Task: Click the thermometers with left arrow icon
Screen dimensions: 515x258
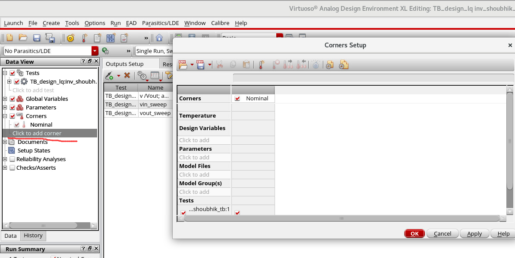Action: (x=301, y=65)
